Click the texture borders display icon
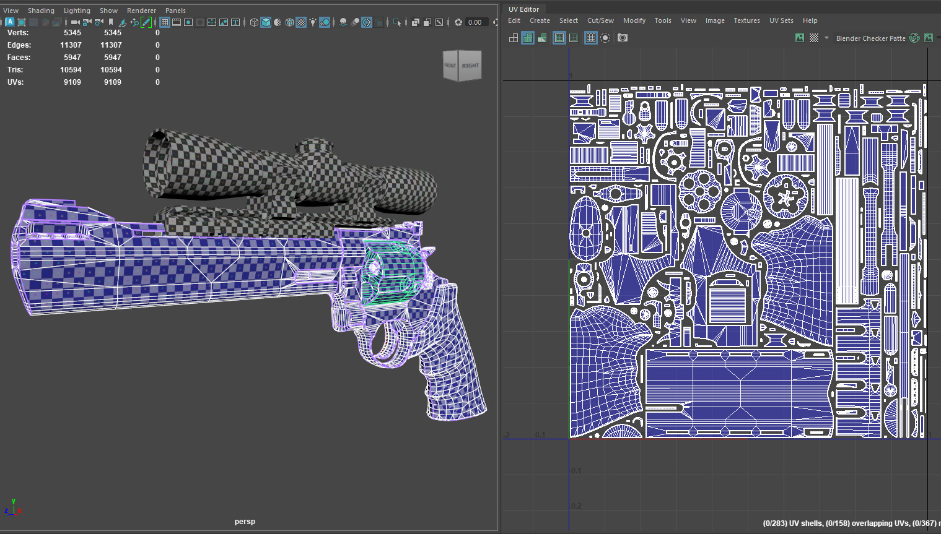Screen dimensions: 941x534 click(559, 38)
